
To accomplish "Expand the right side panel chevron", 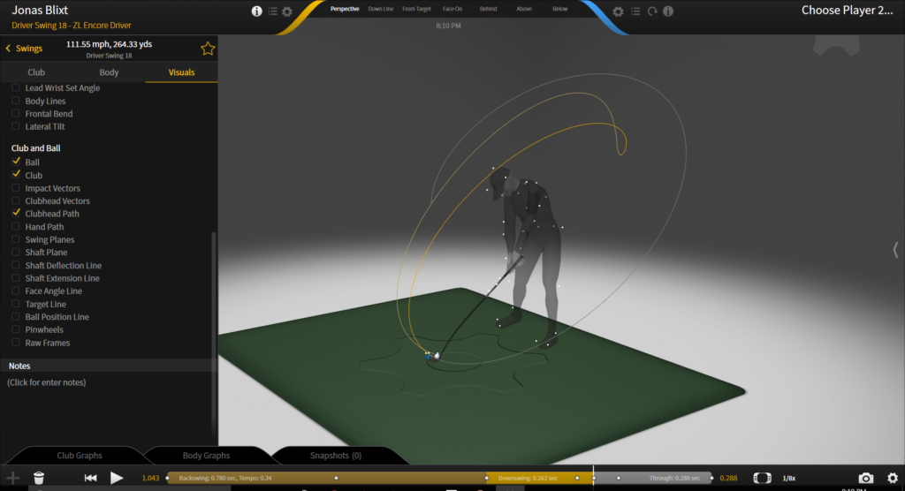I will coord(895,250).
